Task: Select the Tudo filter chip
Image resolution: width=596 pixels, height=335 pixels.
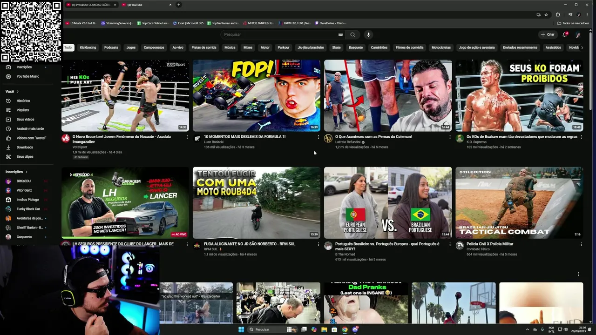Action: [68, 47]
